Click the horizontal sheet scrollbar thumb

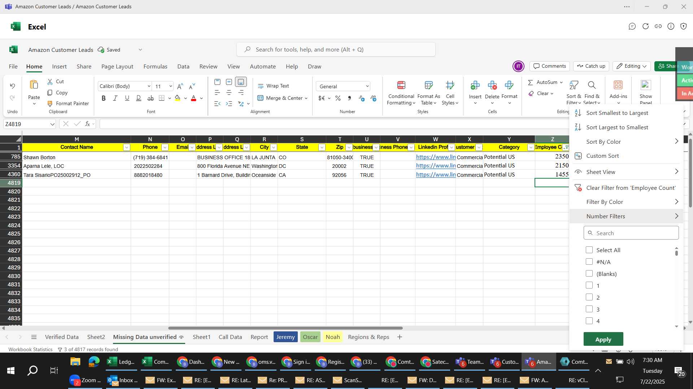285,328
